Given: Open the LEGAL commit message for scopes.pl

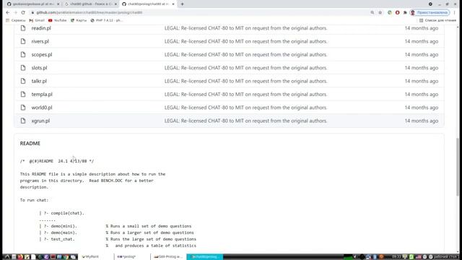Looking at the screenshot, I should coord(245,55).
